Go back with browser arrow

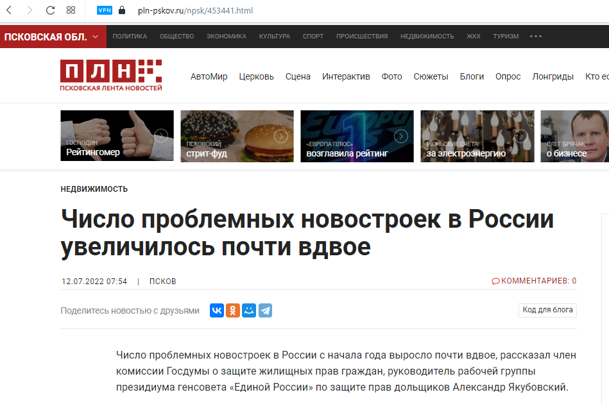pyautogui.click(x=10, y=10)
